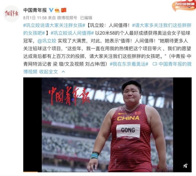This screenshot has width=196, height=176.
Task: Click the 8月1日 11:58 post timestamp
Action: coord(35,18)
